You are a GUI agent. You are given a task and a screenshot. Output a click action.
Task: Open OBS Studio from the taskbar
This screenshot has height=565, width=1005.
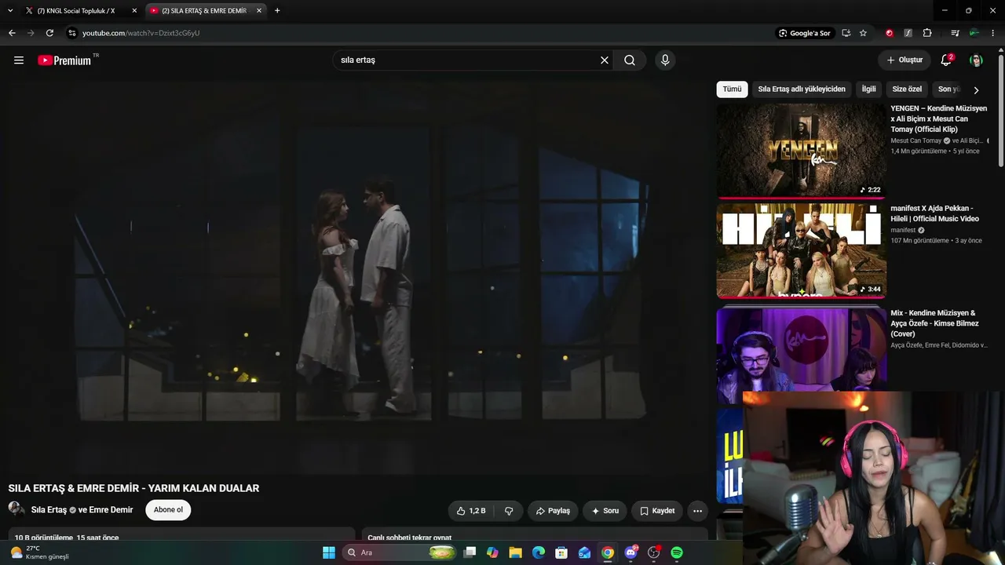click(653, 552)
